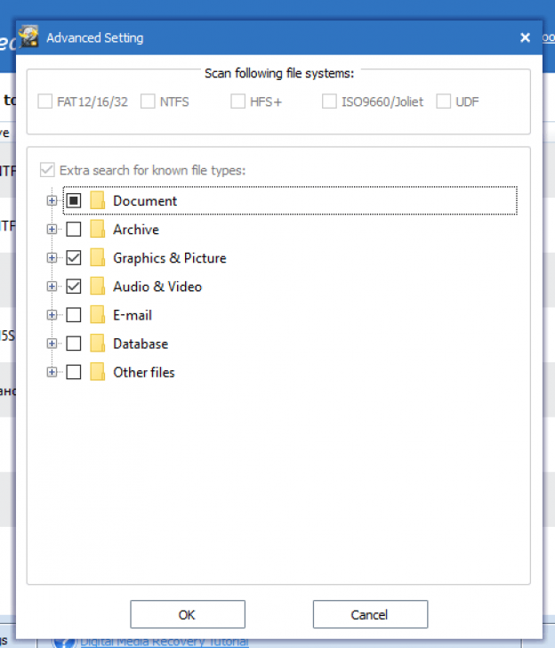Viewport: 555px width, 648px height.
Task: Select the Other files tree item label
Action: pos(144,372)
